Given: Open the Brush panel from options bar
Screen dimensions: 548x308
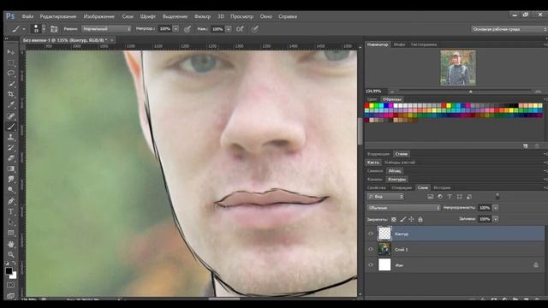Looking at the screenshot, I should pos(54,29).
